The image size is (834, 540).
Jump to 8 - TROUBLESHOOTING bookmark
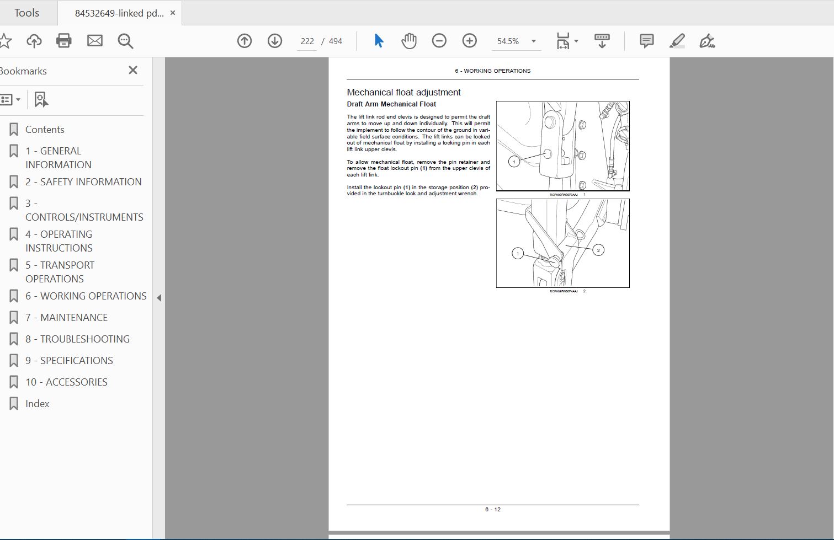77,339
